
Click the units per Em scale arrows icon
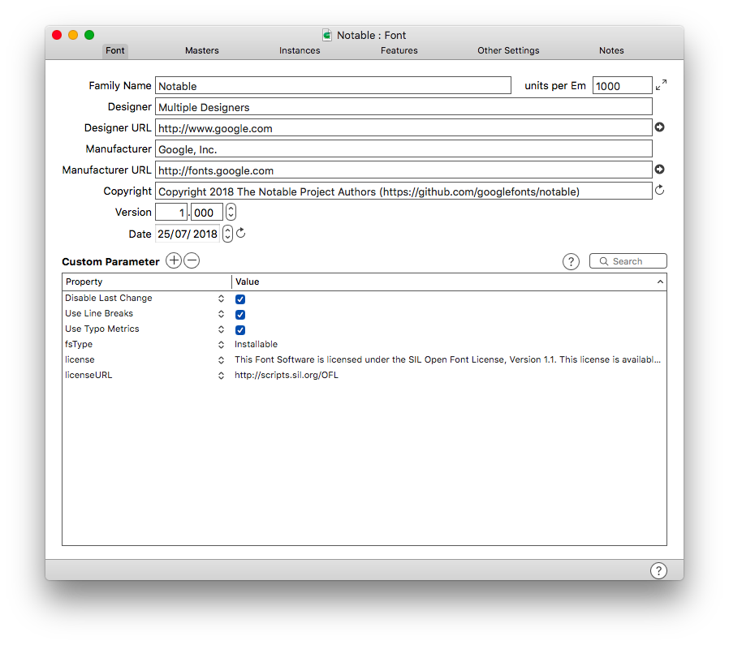coord(661,85)
